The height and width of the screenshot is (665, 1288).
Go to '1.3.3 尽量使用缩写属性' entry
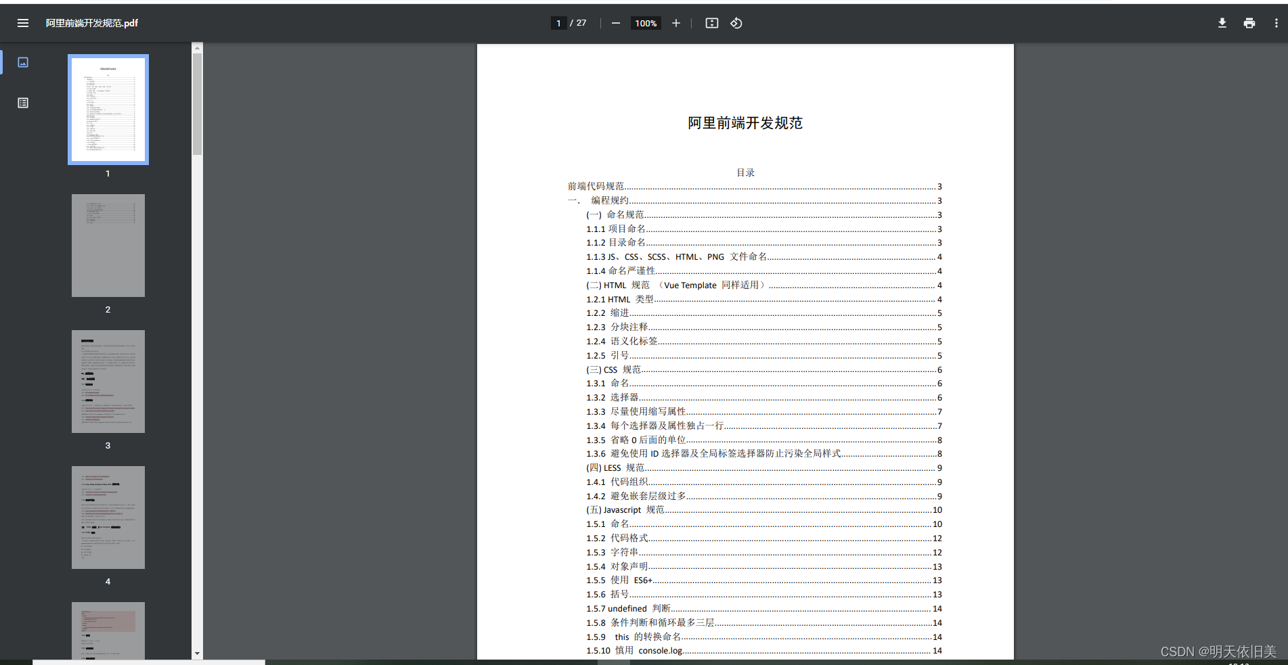click(x=764, y=411)
